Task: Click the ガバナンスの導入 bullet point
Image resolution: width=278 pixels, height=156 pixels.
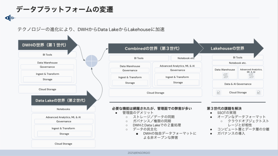Action: tap(231, 133)
